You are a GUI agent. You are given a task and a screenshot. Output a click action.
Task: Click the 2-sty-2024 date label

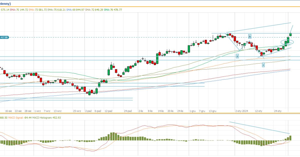point(241,111)
